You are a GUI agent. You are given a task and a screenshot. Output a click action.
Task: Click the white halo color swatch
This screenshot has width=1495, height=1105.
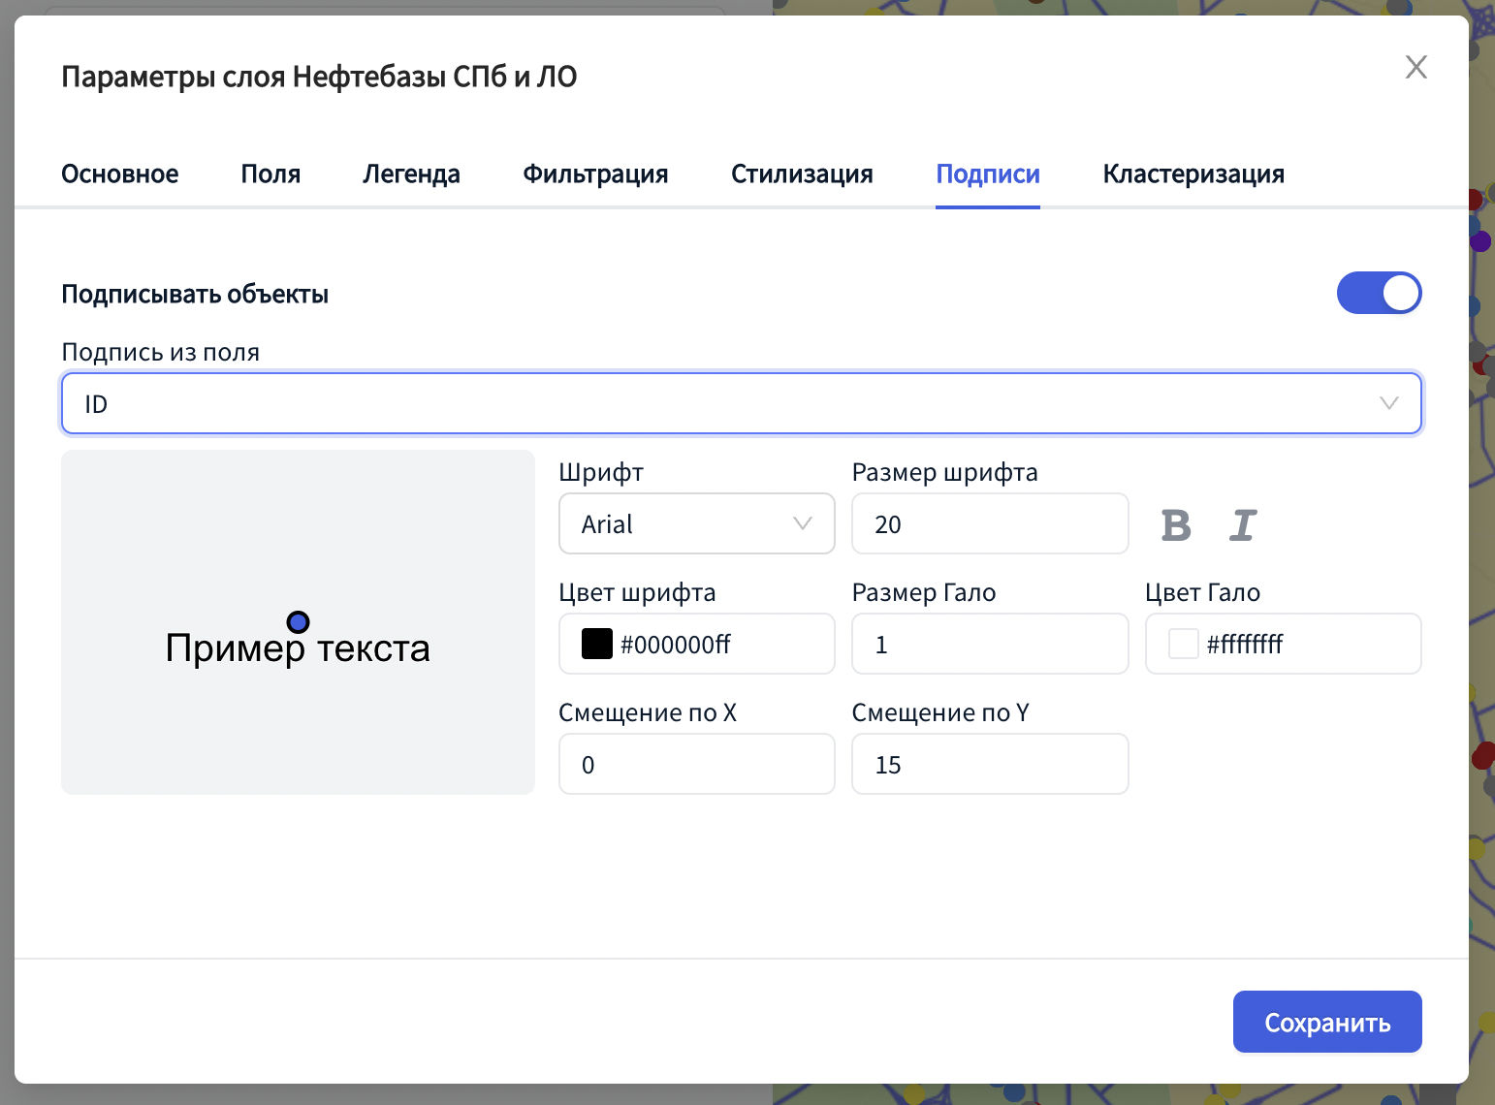point(1184,644)
